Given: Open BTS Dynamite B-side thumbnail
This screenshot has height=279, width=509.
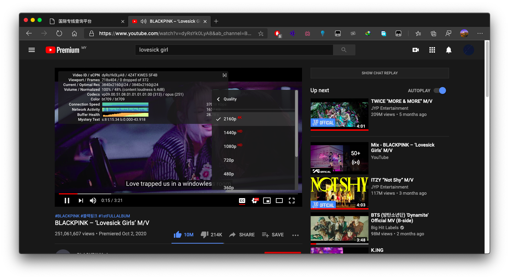Looking at the screenshot, I should (x=340, y=228).
